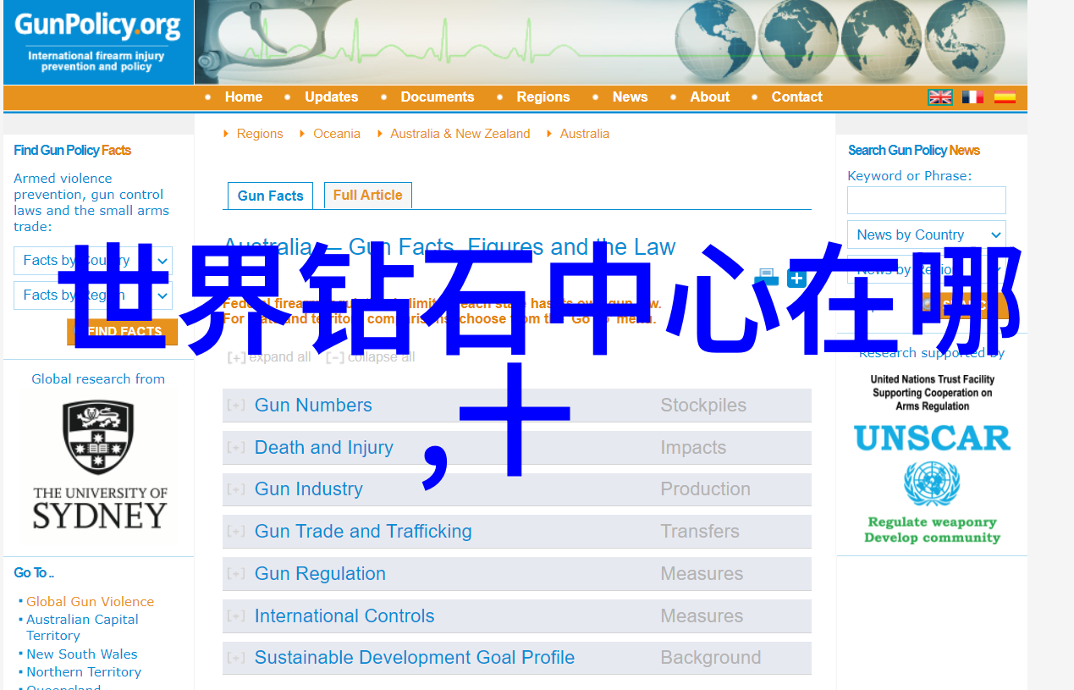Click the 'Regulate weaponry Develop community' text
The width and height of the screenshot is (1074, 690).
(932, 530)
